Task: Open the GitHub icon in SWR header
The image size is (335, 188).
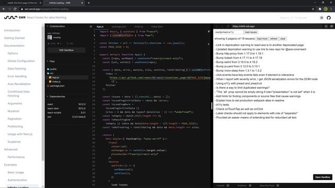Action: 329,18
